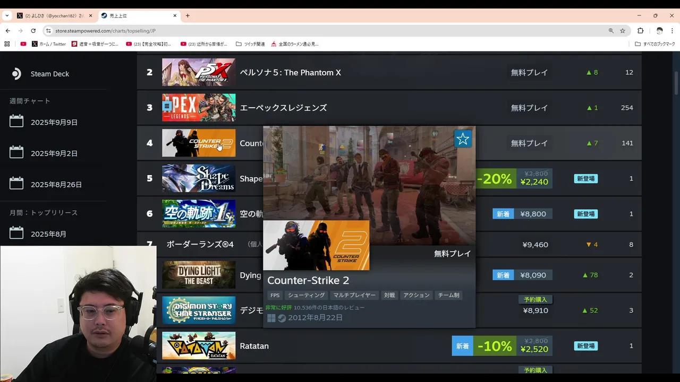Image resolution: width=680 pixels, height=382 pixels.
Task: Click the -10% discount on Ratatan
Action: 495,346
